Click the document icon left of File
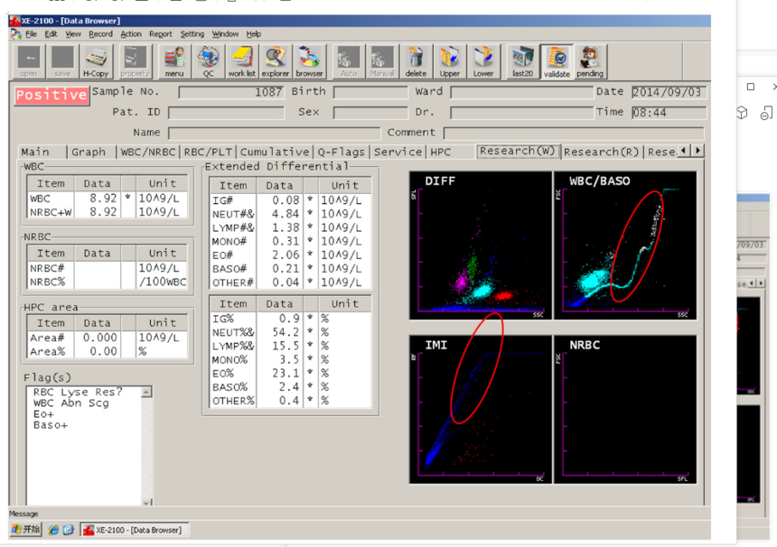Image resolution: width=777 pixels, height=547 pixels. 16,33
